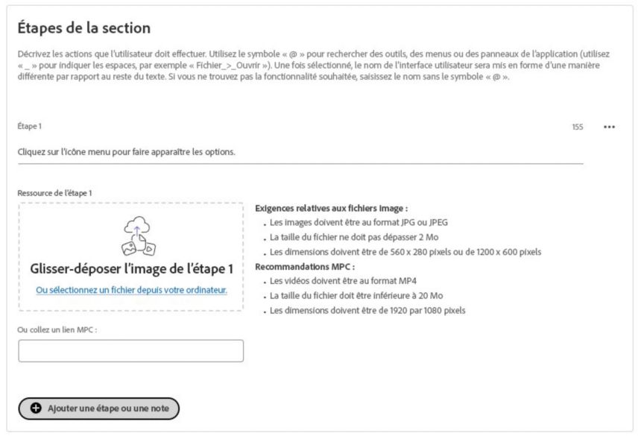Viewport: 644px width, 442px height.
Task: Focus the MPC link input box
Action: 130,351
